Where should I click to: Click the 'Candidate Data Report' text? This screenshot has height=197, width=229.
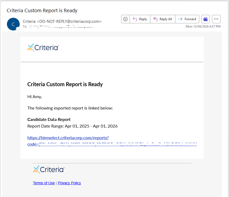(49, 120)
